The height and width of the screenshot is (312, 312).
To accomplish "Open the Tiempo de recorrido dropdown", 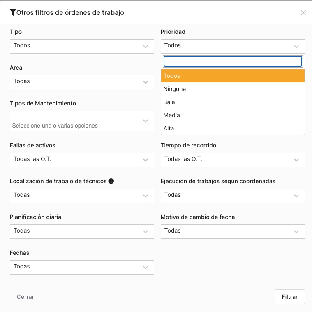I will (233, 160).
